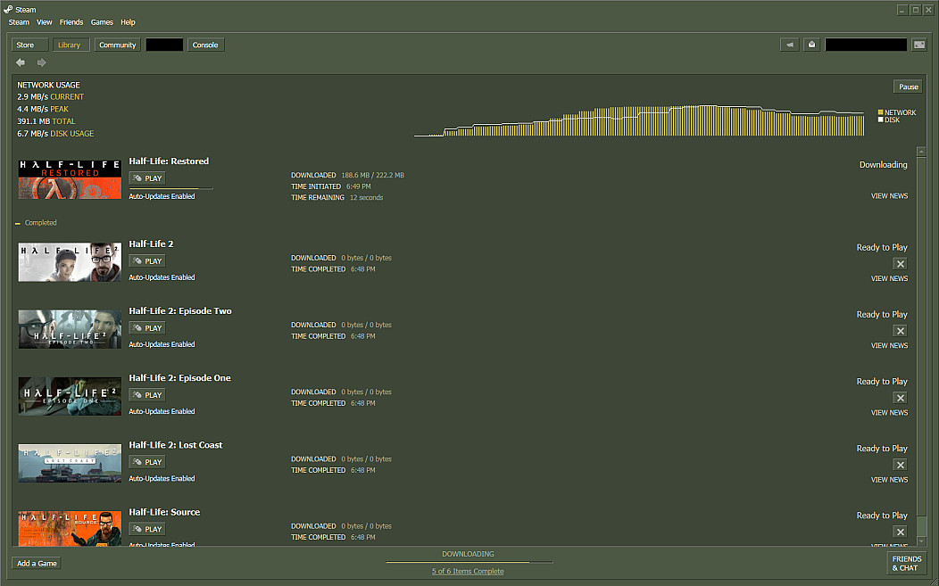Collapse the Completed downloads section

[19, 223]
